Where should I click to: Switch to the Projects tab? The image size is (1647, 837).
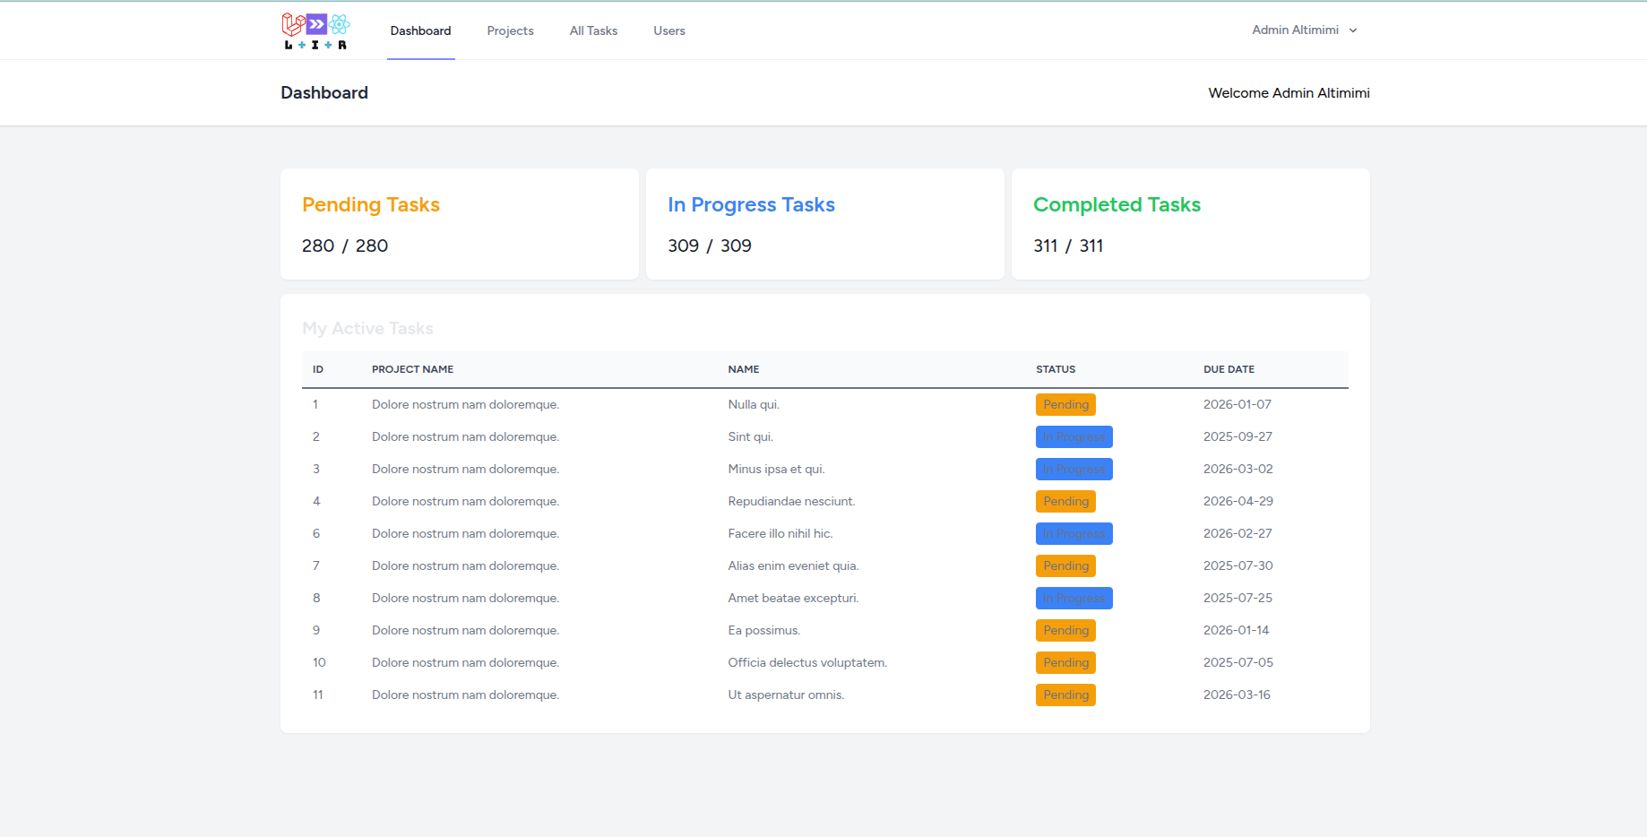tap(510, 30)
